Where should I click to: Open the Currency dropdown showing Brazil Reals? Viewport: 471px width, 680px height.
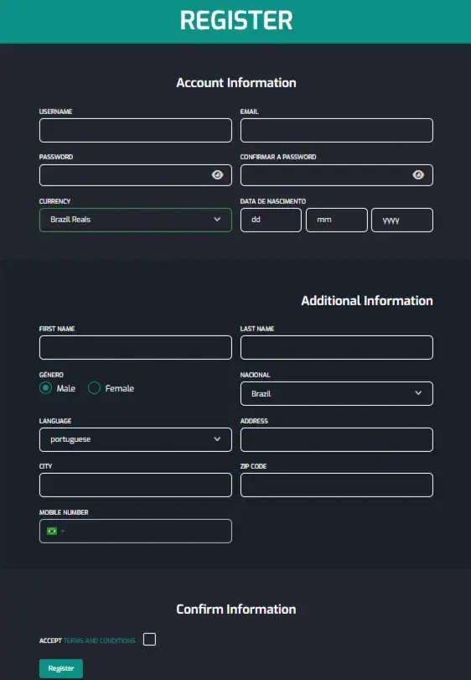coord(136,220)
